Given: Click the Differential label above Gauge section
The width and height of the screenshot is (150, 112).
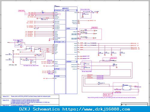Looking at the screenshot, I should [x=49, y=60].
